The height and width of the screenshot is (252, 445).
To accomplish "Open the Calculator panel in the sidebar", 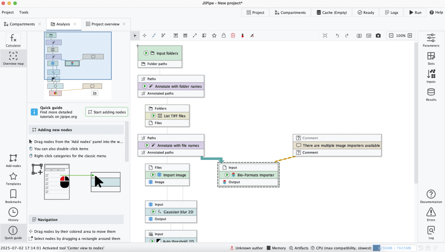I will click(x=13, y=40).
